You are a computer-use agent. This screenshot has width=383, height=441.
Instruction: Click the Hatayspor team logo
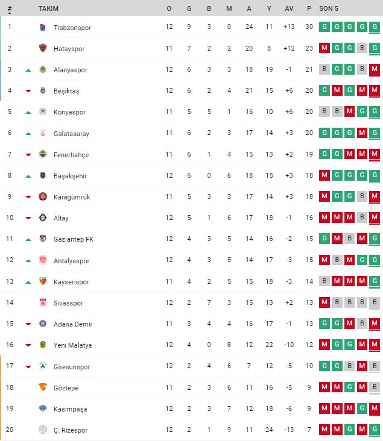[x=43, y=49]
